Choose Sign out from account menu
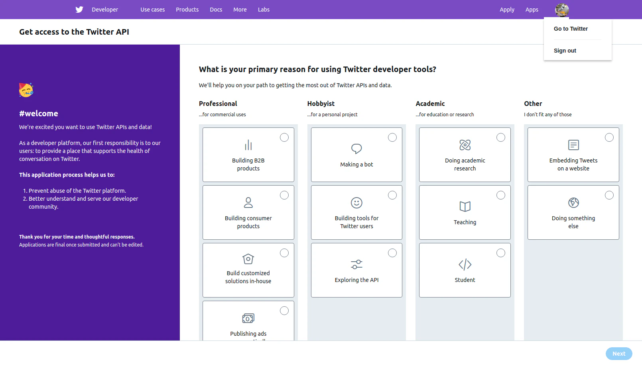This screenshot has width=642, height=366. tap(565, 51)
